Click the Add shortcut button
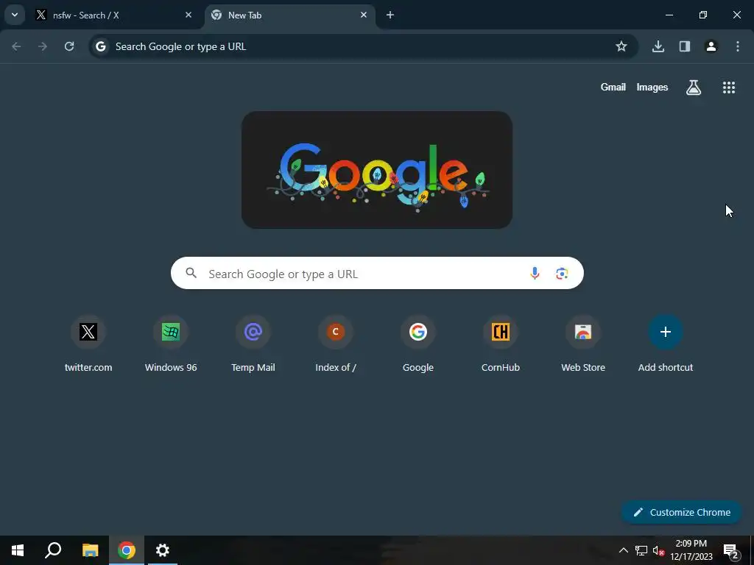This screenshot has width=754, height=565. [x=666, y=344]
